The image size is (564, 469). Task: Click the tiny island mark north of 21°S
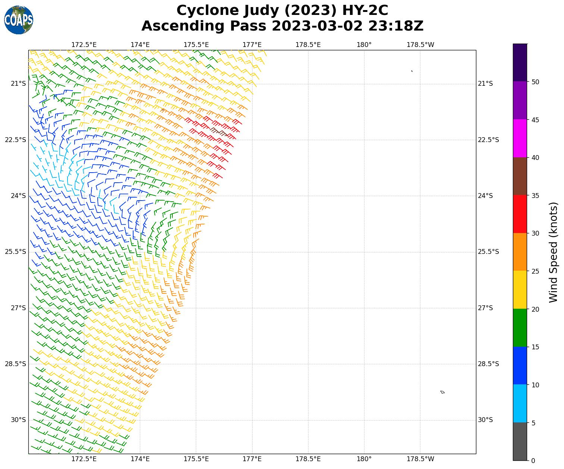pos(412,71)
